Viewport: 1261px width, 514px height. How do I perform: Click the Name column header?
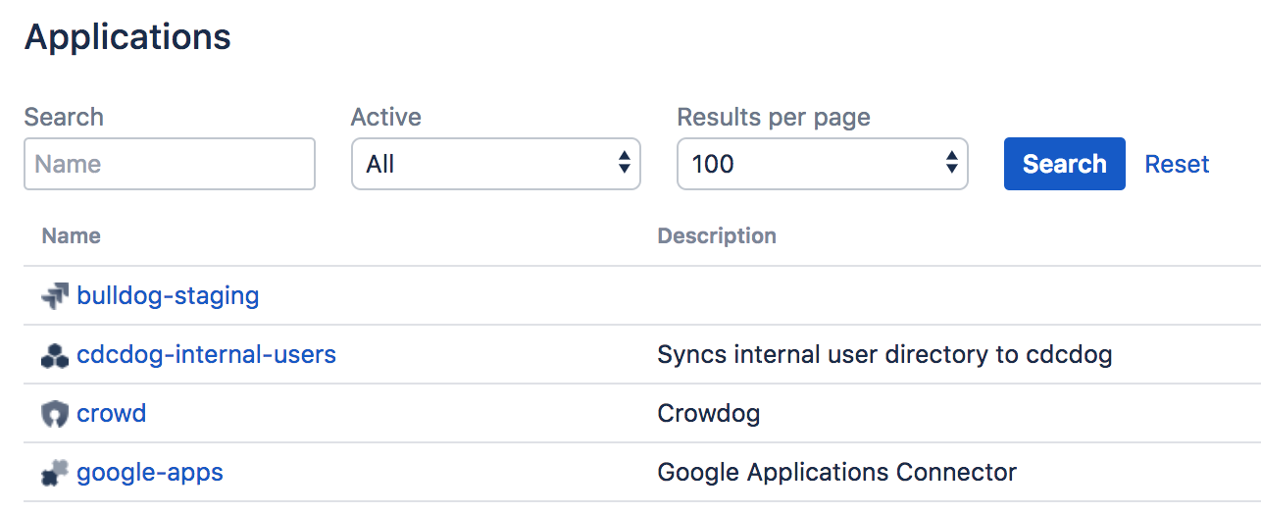pos(72,235)
